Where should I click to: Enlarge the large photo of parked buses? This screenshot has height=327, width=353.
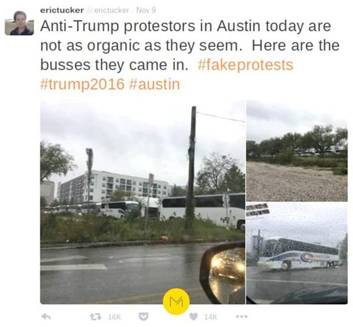[143, 202]
